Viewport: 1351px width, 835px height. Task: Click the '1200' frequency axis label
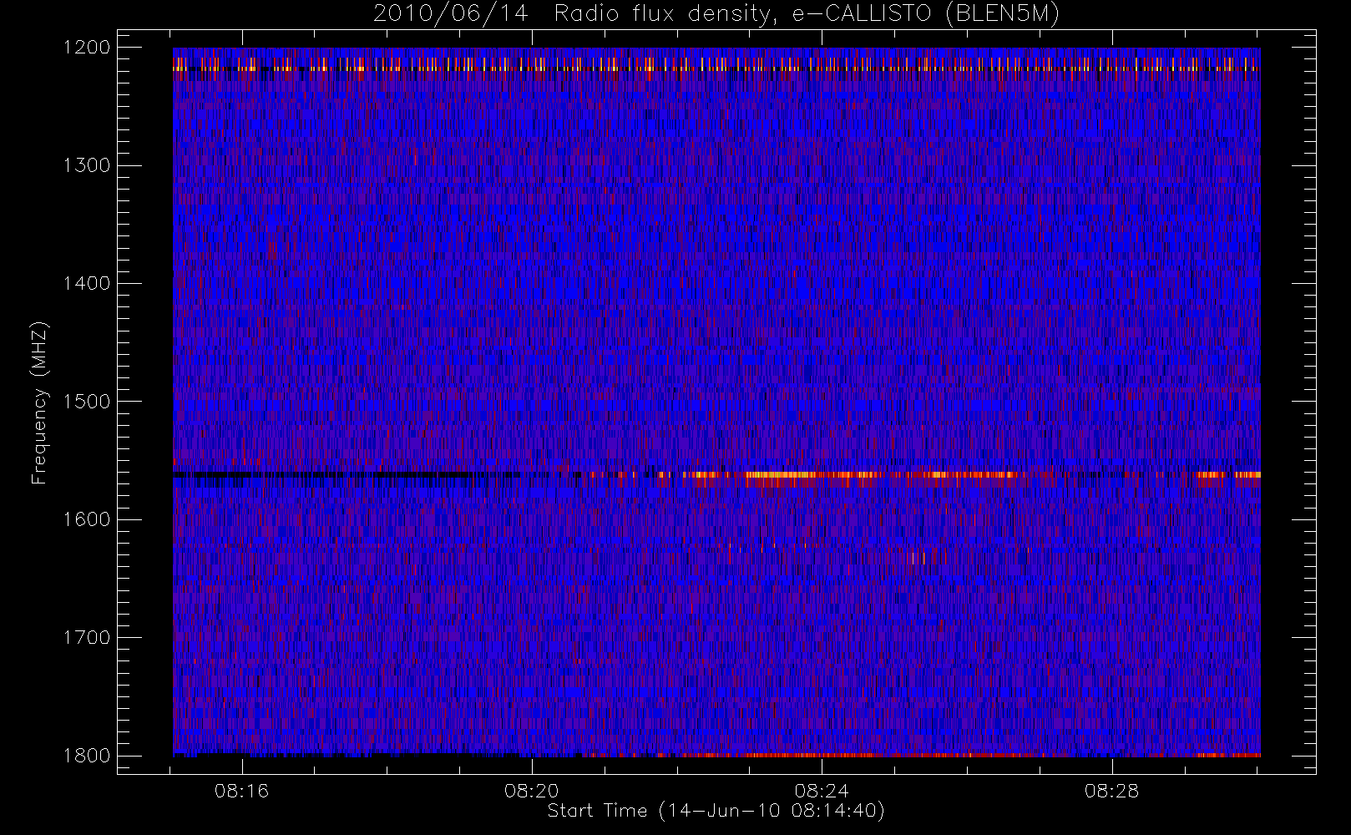[x=87, y=48]
